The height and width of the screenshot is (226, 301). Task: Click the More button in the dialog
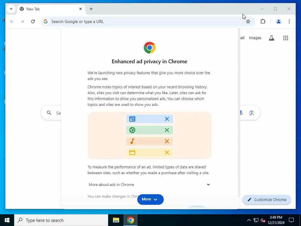[x=150, y=199]
